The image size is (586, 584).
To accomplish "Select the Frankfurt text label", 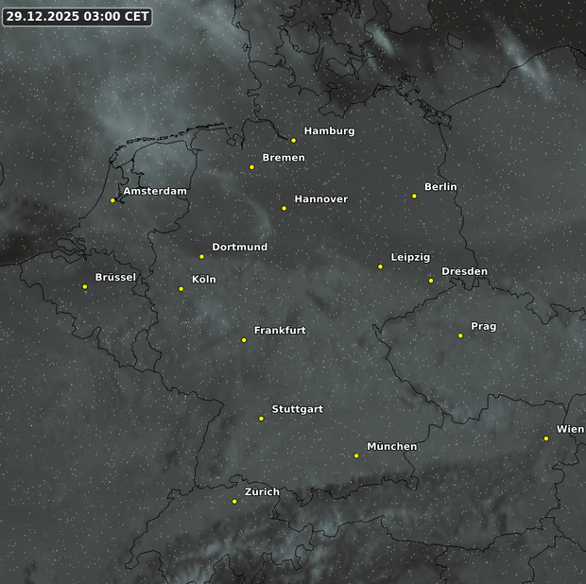I will coord(280,331).
